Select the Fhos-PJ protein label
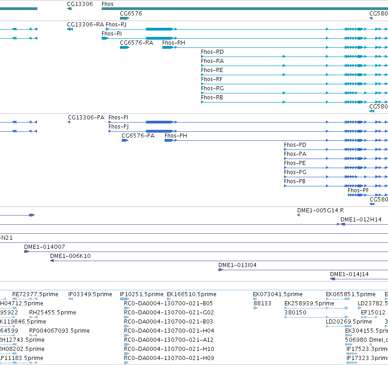 pyautogui.click(x=119, y=127)
